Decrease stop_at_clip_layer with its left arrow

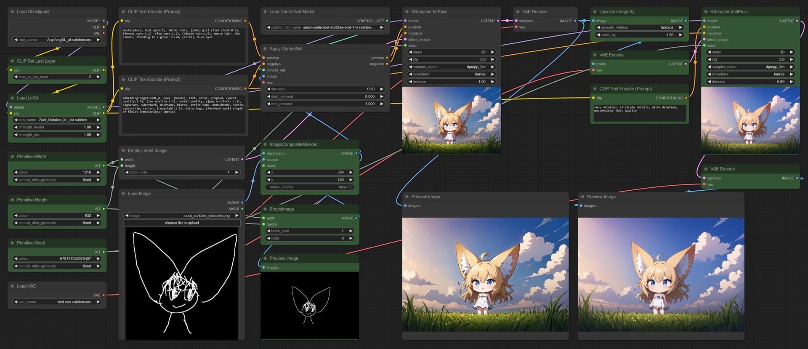[16, 77]
